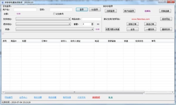Viewport: 176px width, 105px height.
Task: Click the 余额 0.00 balance value
Action: point(18,14)
